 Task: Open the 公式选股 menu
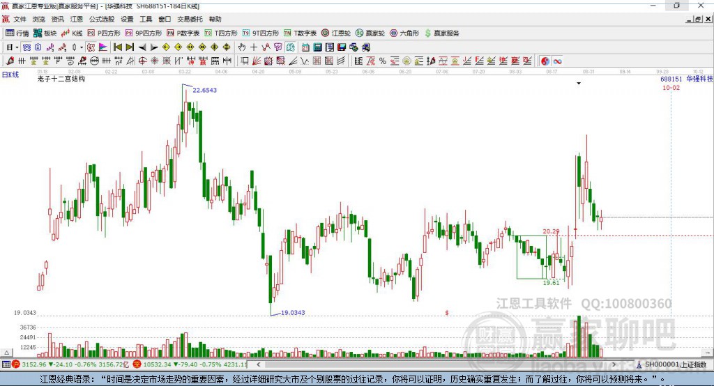tap(102, 19)
